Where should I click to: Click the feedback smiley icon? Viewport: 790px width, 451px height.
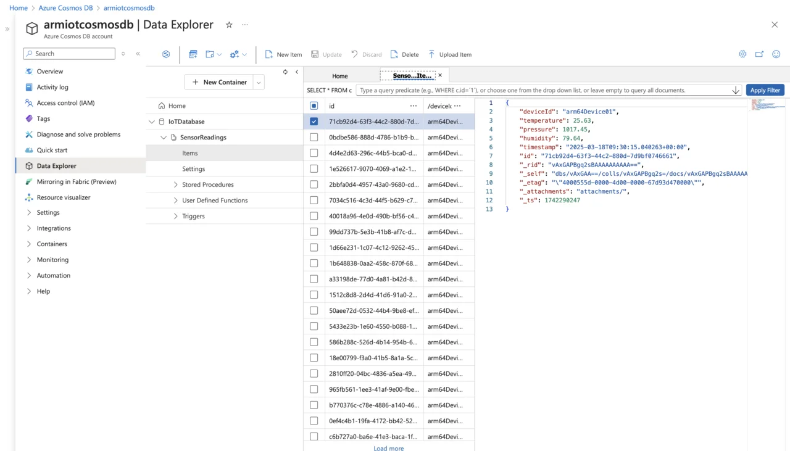[x=776, y=54]
